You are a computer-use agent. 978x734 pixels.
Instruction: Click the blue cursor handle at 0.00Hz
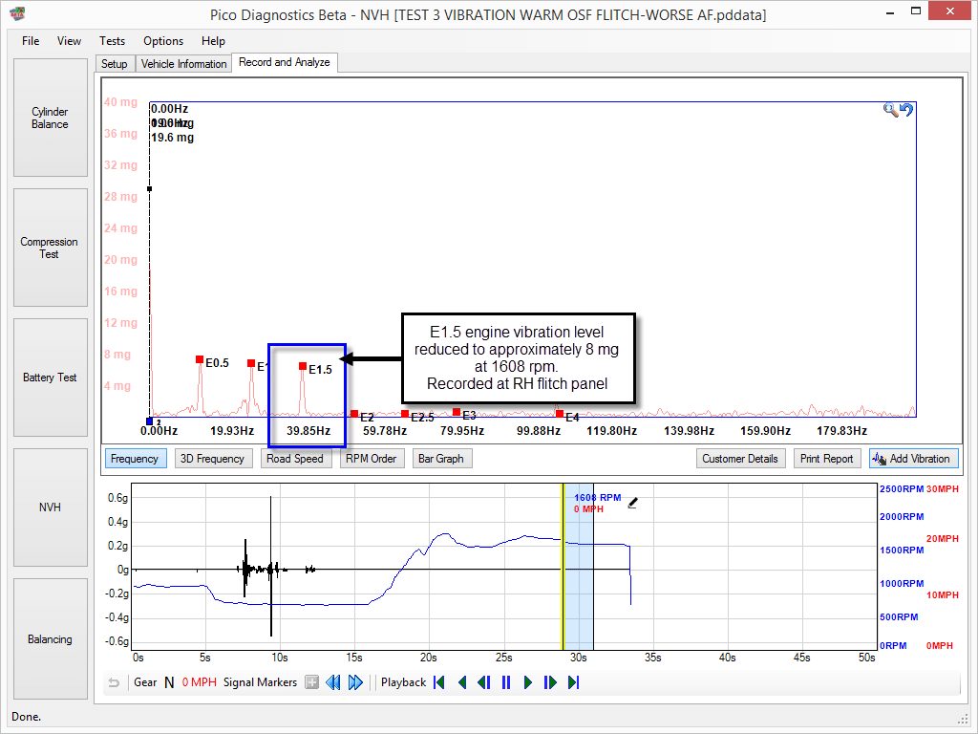click(x=149, y=421)
